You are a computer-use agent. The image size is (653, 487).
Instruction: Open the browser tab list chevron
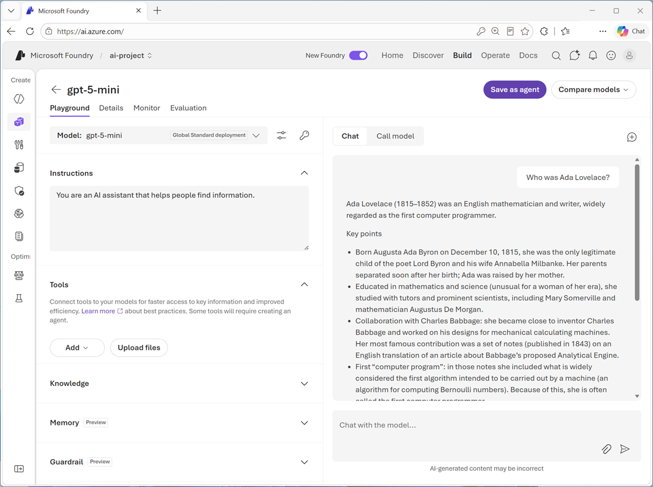[x=11, y=11]
